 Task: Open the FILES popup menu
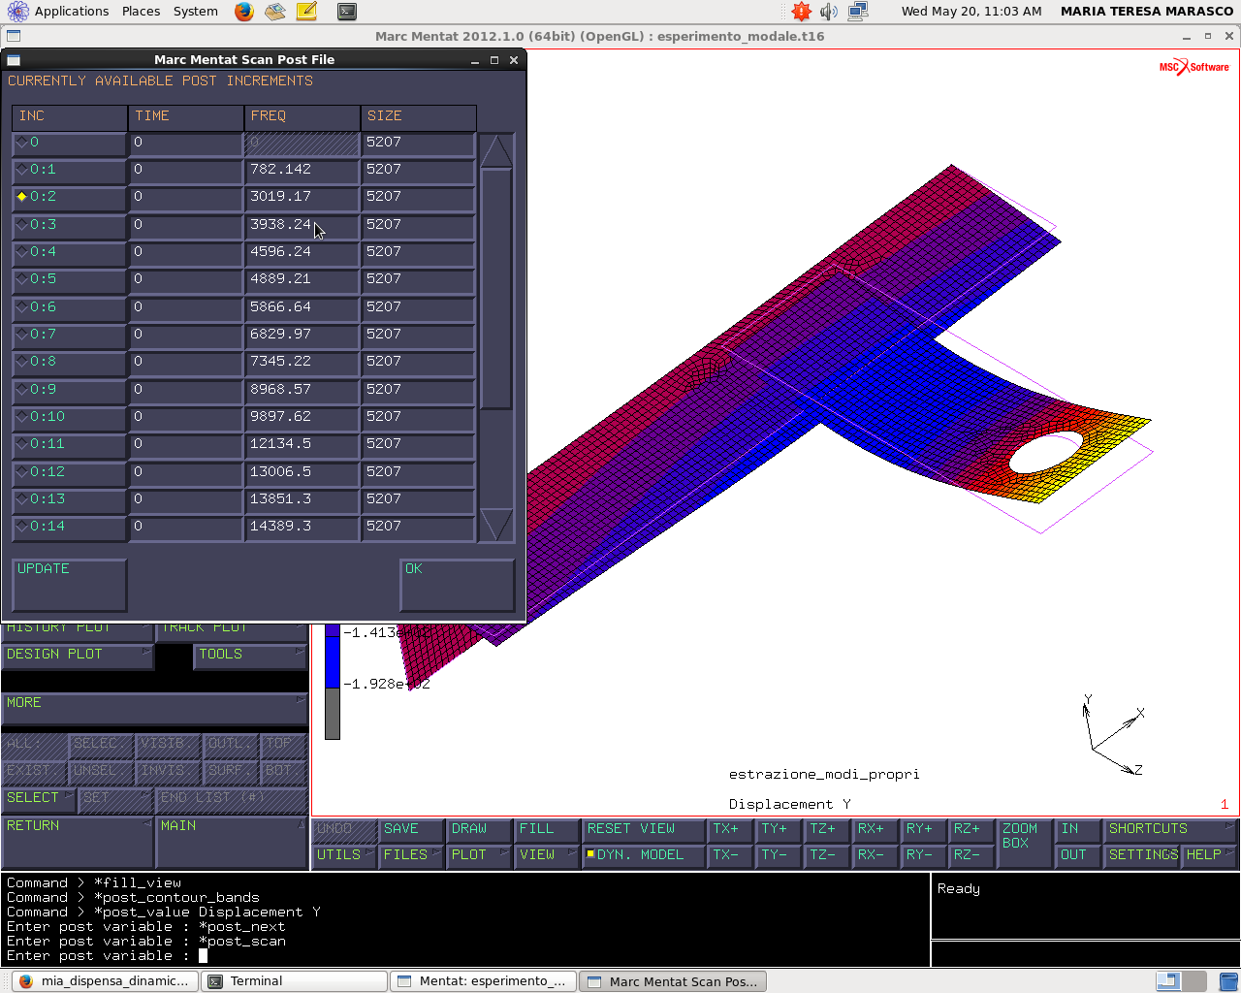point(411,855)
